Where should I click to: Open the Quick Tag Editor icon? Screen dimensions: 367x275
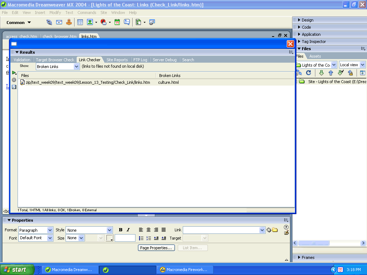[286, 232]
